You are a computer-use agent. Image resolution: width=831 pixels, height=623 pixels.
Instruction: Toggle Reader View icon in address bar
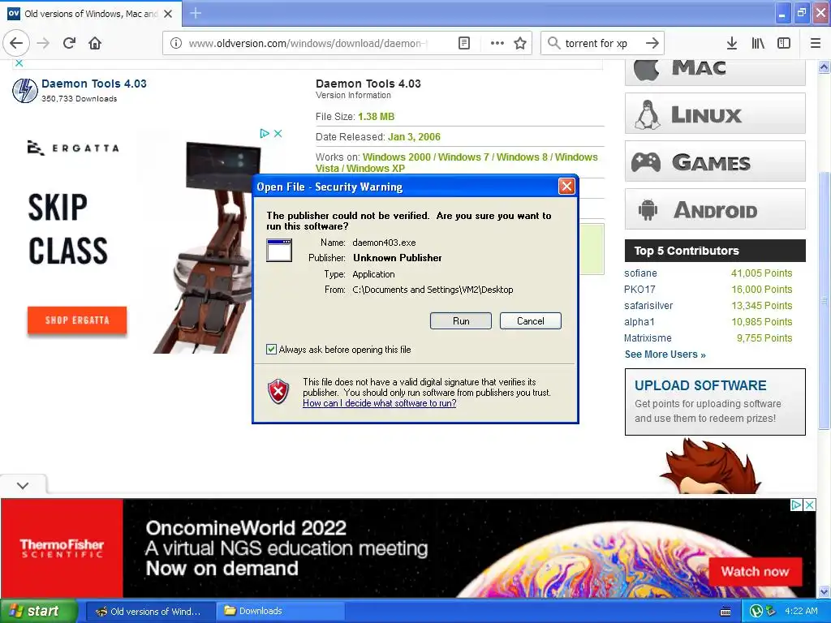pyautogui.click(x=463, y=43)
